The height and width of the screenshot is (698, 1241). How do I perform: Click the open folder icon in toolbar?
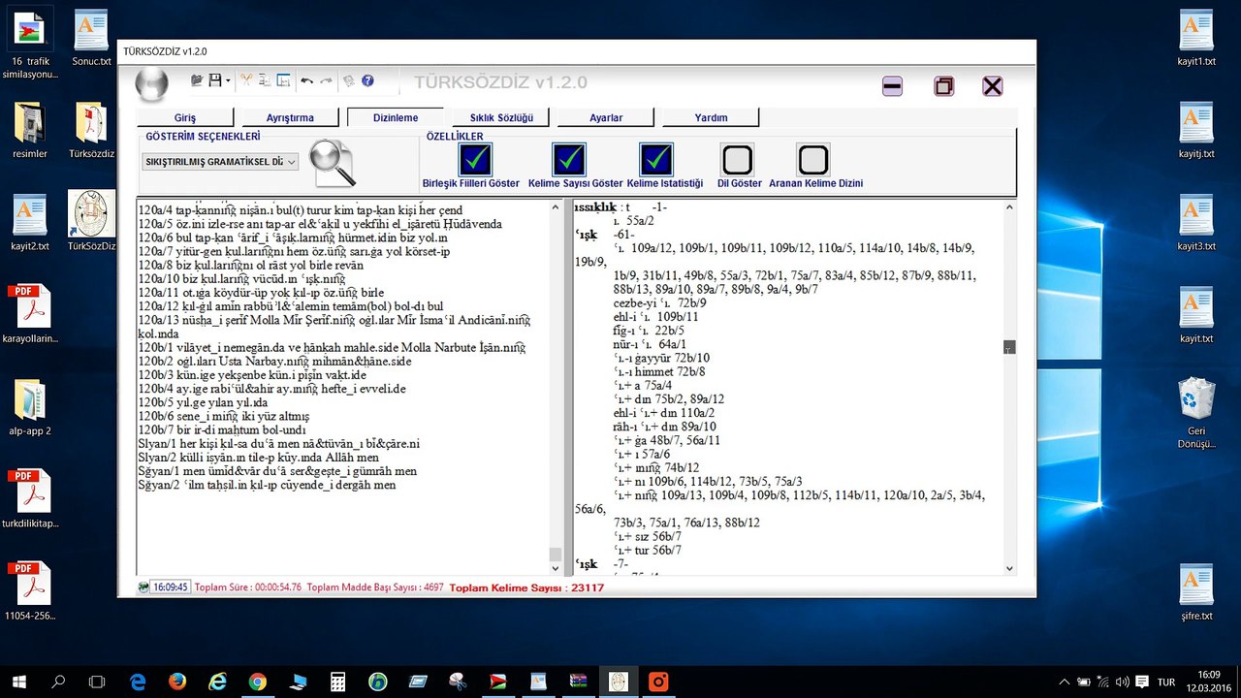coord(197,80)
